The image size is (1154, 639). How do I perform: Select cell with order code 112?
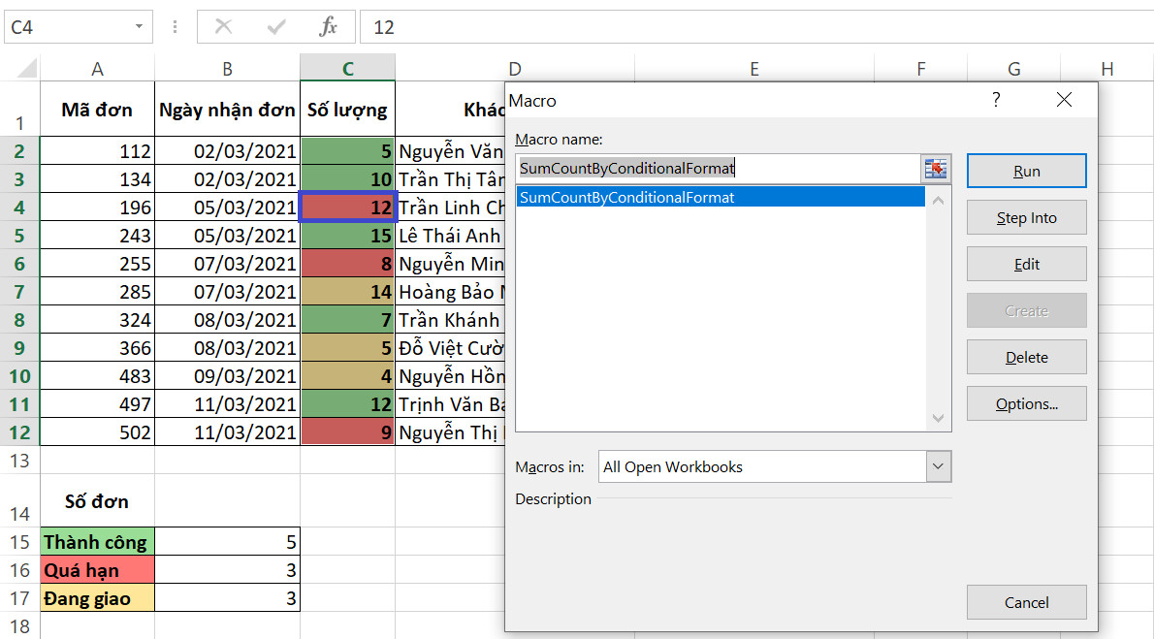coord(97,151)
